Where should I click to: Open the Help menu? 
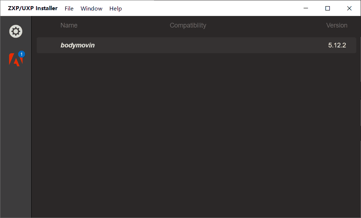(x=115, y=8)
